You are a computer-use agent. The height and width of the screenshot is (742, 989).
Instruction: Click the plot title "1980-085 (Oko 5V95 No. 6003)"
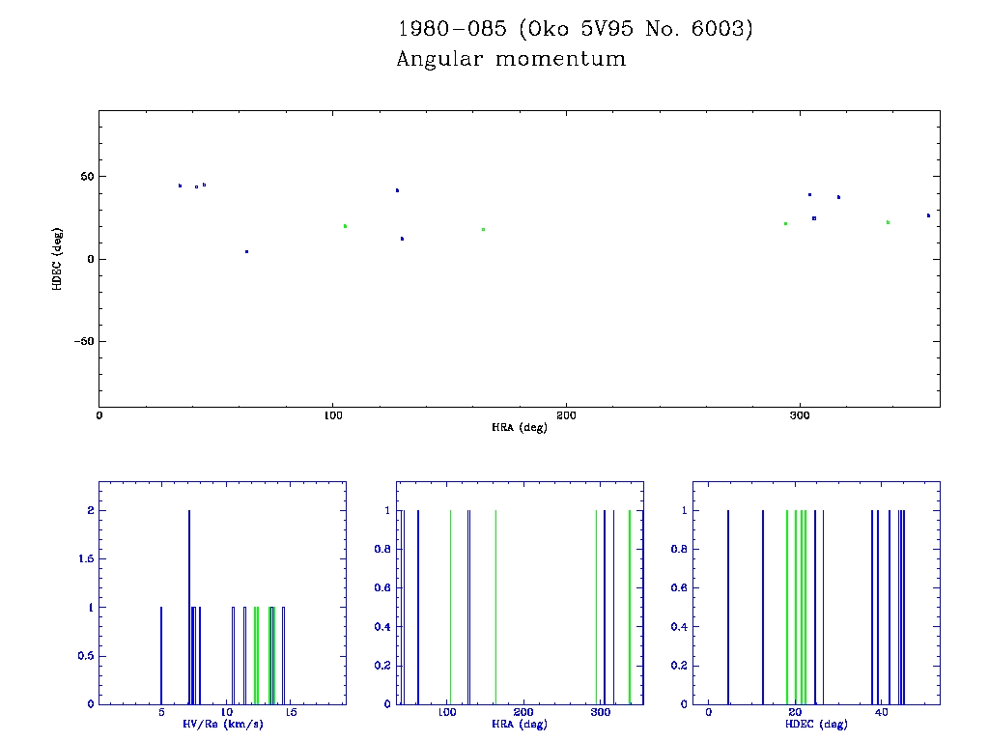click(575, 29)
